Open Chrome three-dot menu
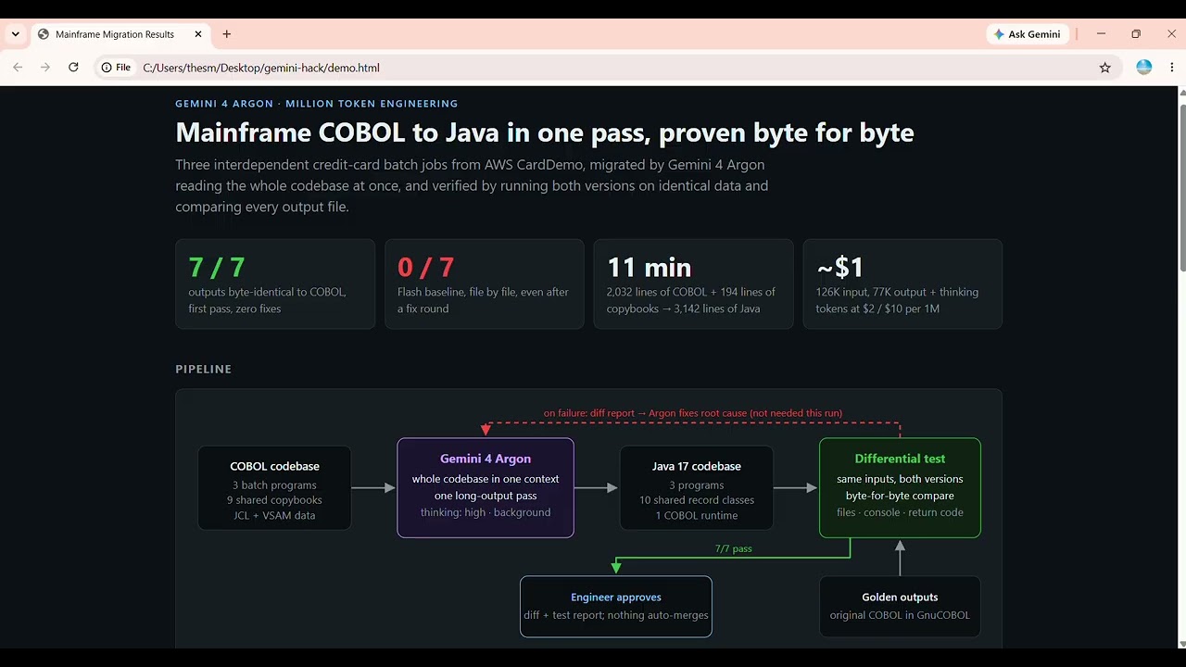The image size is (1186, 667). [1172, 68]
